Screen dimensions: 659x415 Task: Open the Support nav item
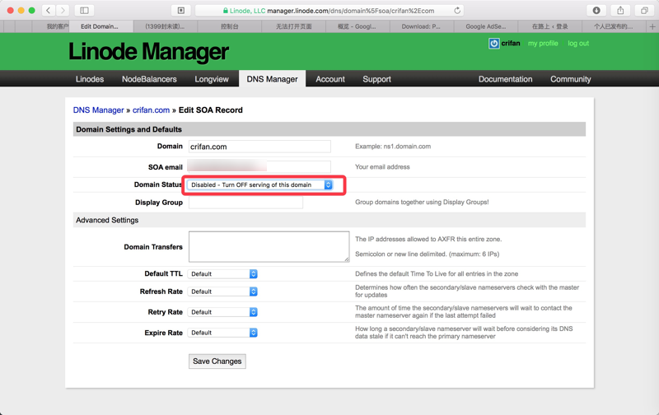376,79
